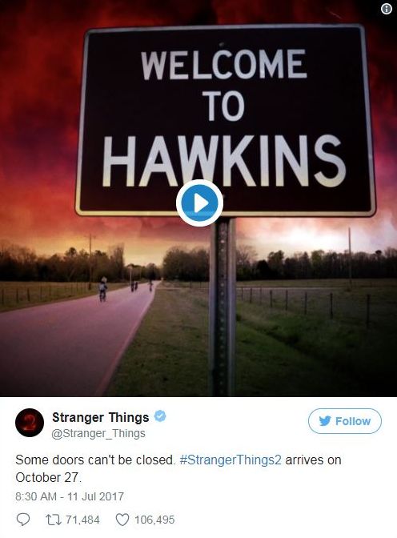Viewport: 397px width, 538px height.
Task: Click the cyclist riding on the road
Action: tap(102, 290)
